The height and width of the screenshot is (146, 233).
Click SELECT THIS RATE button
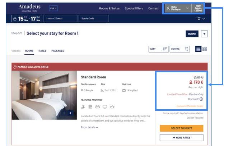pos(182,128)
